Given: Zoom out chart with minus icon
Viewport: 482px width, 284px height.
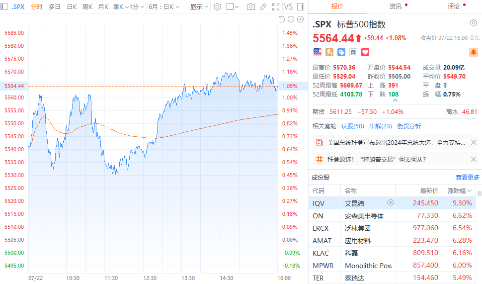Looking at the screenshot, I should (291, 19).
